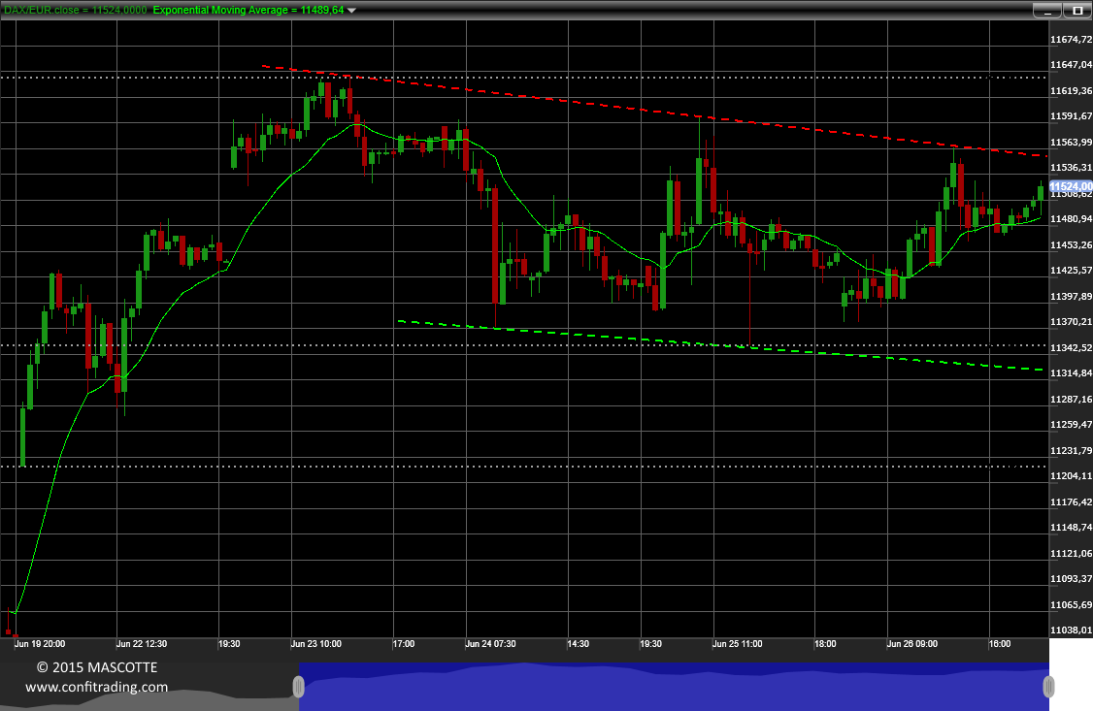The image size is (1093, 711).
Task: Grab the left handle of the range selector
Action: pos(298,687)
